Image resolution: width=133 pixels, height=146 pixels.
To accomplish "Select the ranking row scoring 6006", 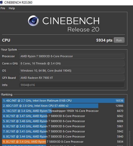I will point(63,121).
